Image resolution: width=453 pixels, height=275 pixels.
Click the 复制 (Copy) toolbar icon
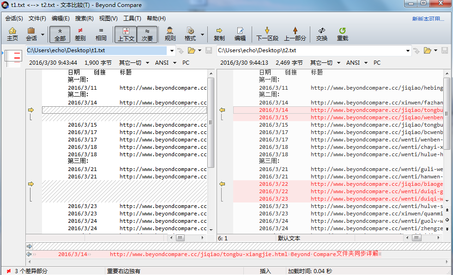[220, 34]
